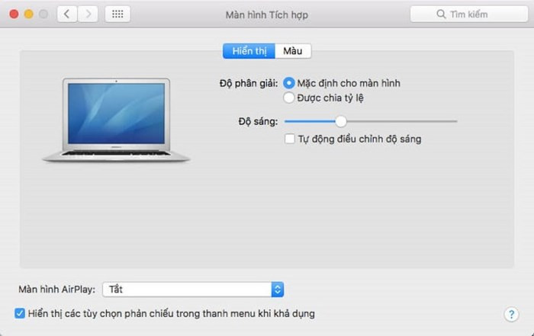Click the 'Độ sáng' slider handle
Viewport: 534px width, 336px height.
[x=341, y=121]
